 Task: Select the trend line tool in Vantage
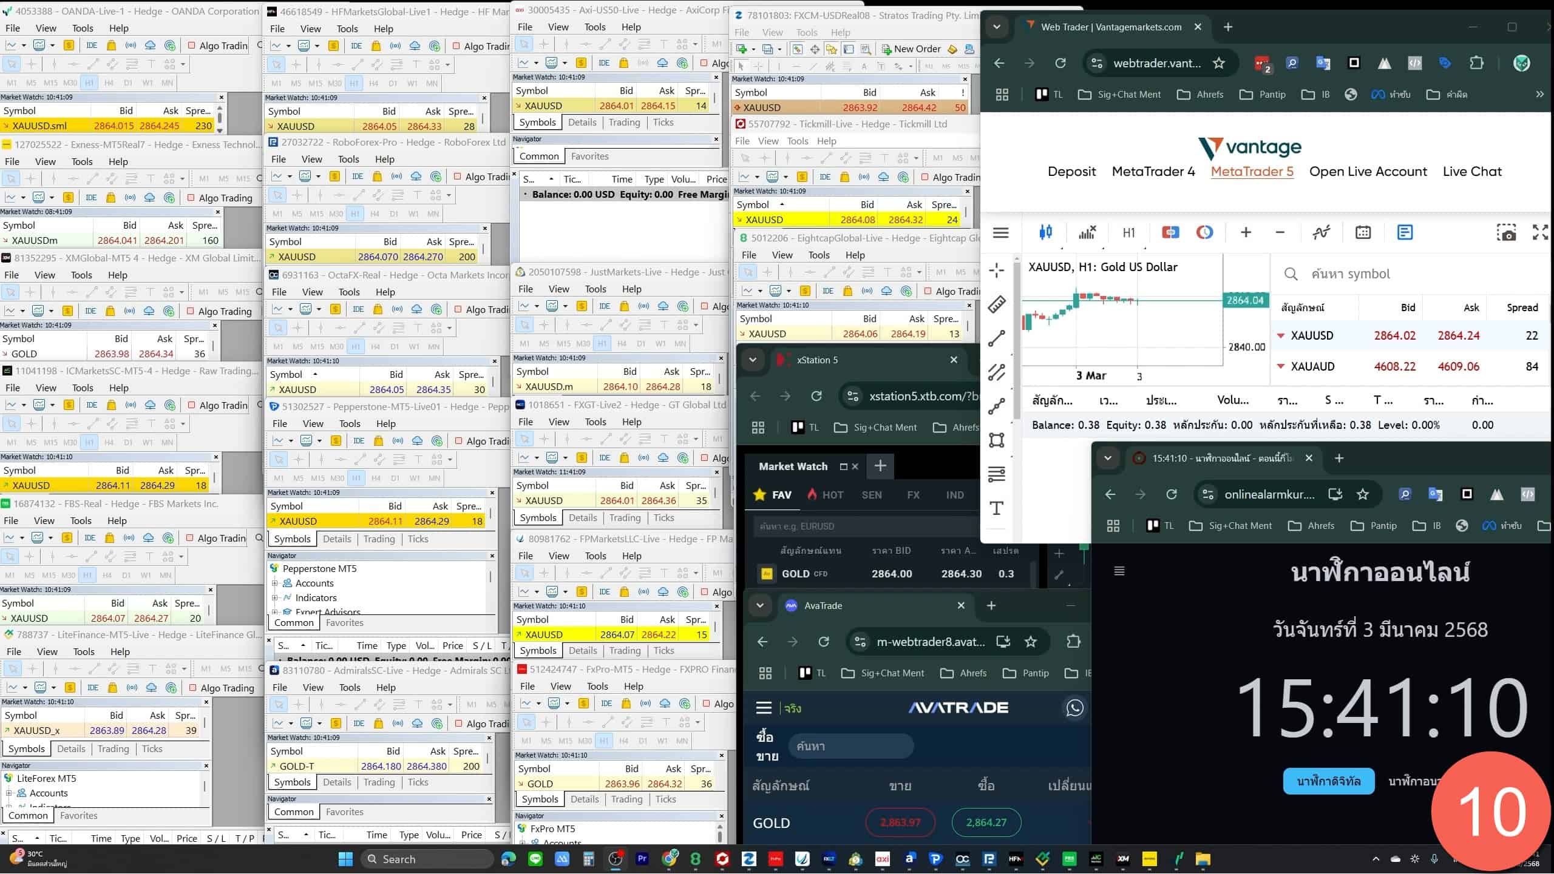tap(997, 338)
